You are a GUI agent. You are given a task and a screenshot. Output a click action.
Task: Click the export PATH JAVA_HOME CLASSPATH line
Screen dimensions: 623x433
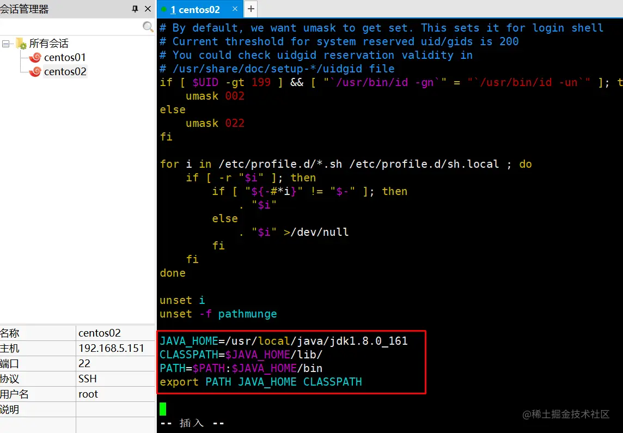[x=261, y=382]
